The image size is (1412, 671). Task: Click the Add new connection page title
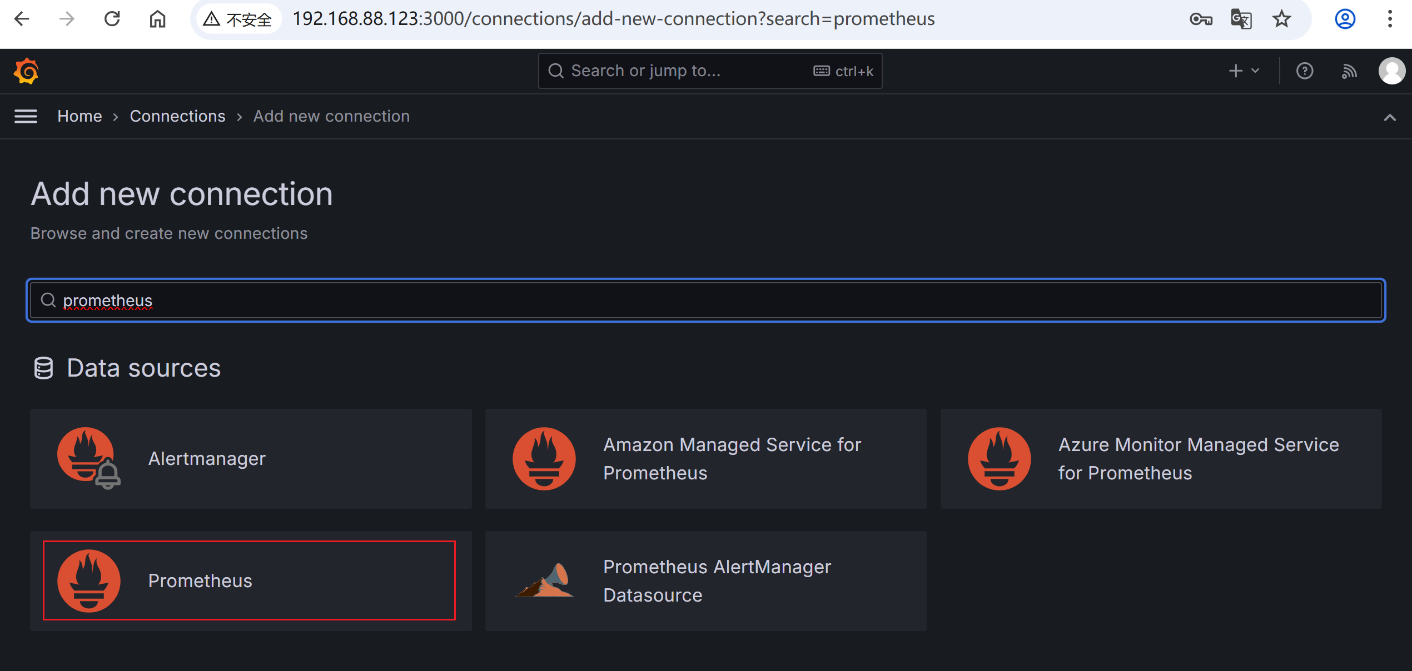(x=182, y=194)
